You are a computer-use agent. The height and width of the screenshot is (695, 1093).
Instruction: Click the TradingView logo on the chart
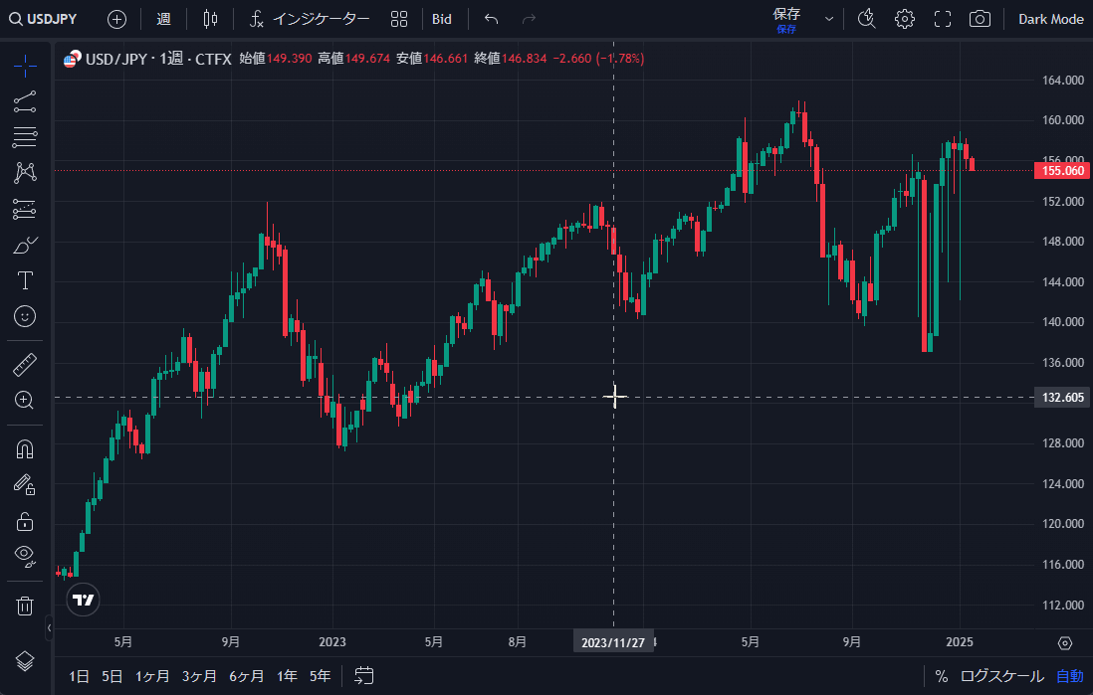coord(83,600)
